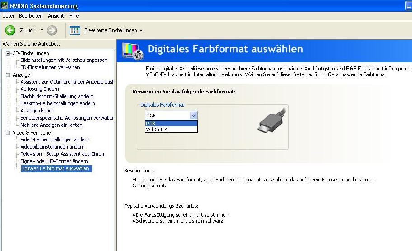The height and width of the screenshot is (251, 412).
Task: Collapse the Anzeige tree node
Action: (8, 75)
